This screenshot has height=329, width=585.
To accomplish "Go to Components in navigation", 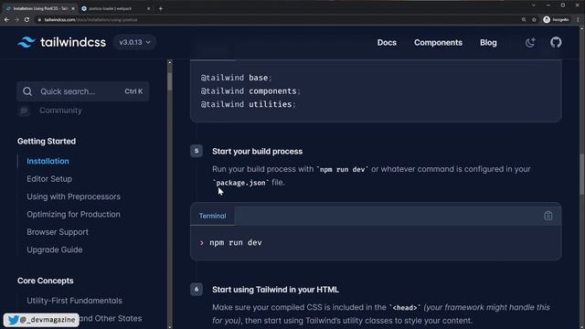I will click(438, 43).
